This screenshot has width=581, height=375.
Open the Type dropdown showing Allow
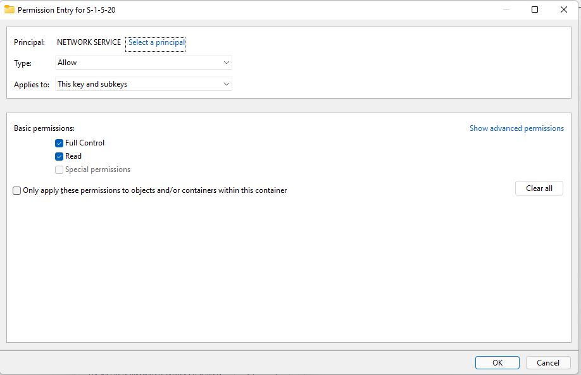(143, 63)
